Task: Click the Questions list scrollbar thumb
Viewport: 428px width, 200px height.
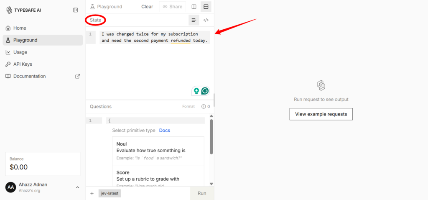Action: (x=211, y=137)
